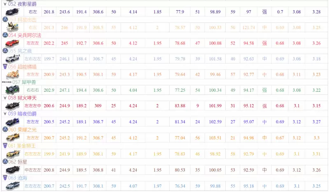
Task: Click the 102.59 cell in 暗夜伯爵 row
Action: click(215, 122)
